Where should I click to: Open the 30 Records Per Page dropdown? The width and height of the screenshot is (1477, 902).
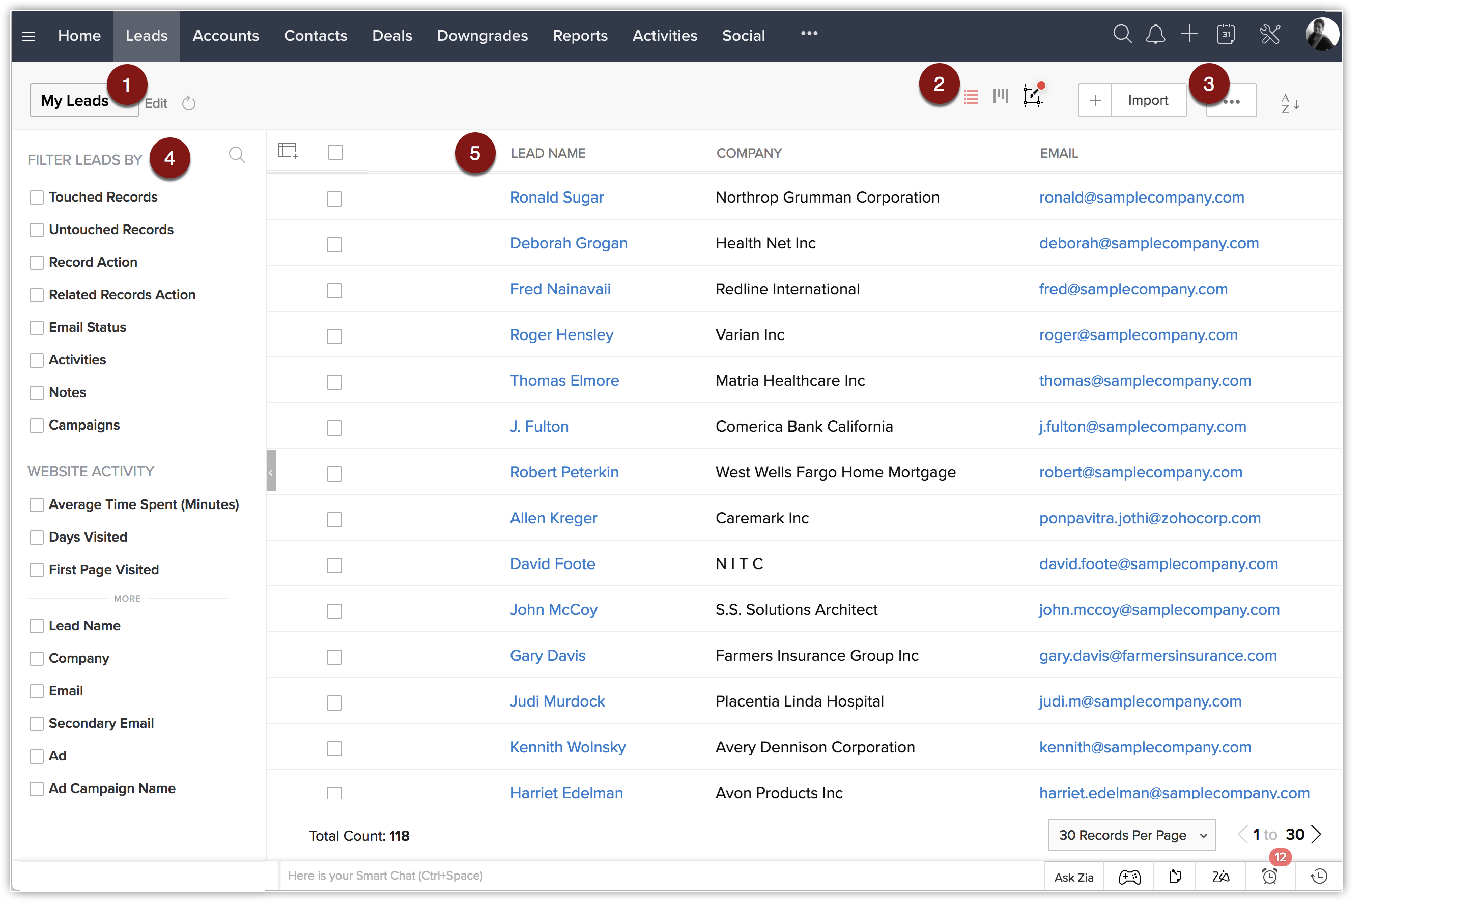pos(1132,835)
